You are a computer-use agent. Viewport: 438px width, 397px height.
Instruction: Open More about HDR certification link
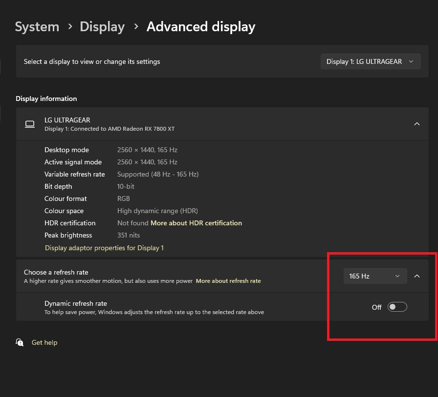196,223
